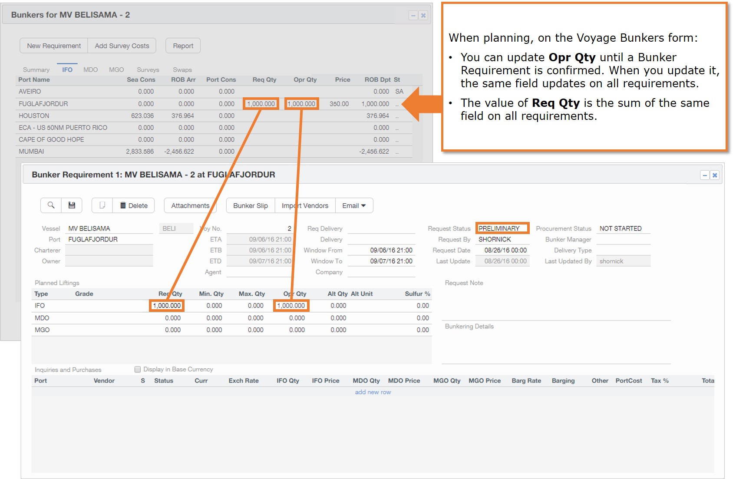Click the save floppy disk icon
The width and height of the screenshot is (736, 479).
pyautogui.click(x=72, y=205)
